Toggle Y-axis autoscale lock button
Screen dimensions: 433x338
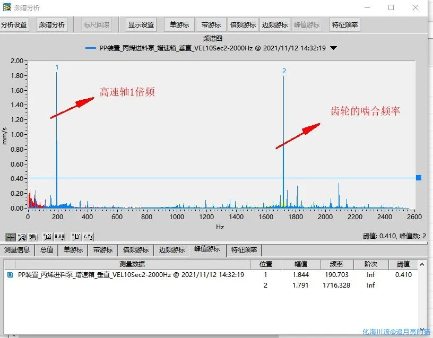click(76, 237)
